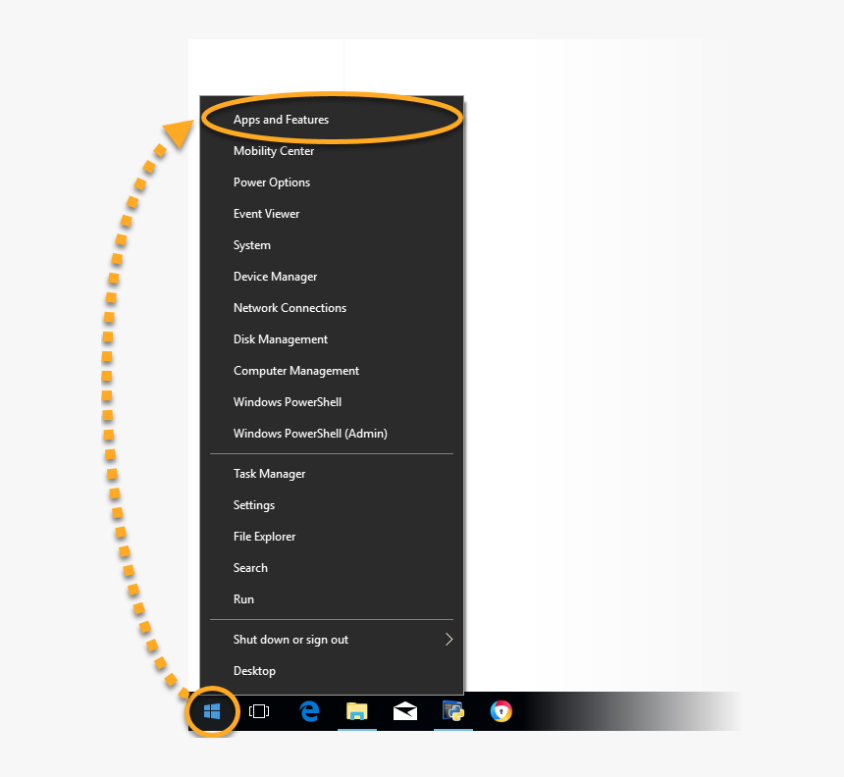Screen dimensions: 844x777
Task: Open Disk Management
Action: pyautogui.click(x=280, y=338)
